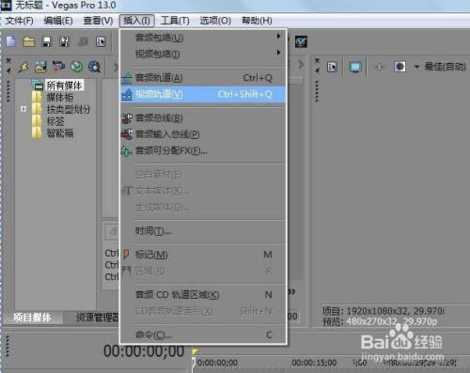Open the 帮助(H) menu
Image resolution: width=470 pixels, height=373 pixels.
(257, 21)
